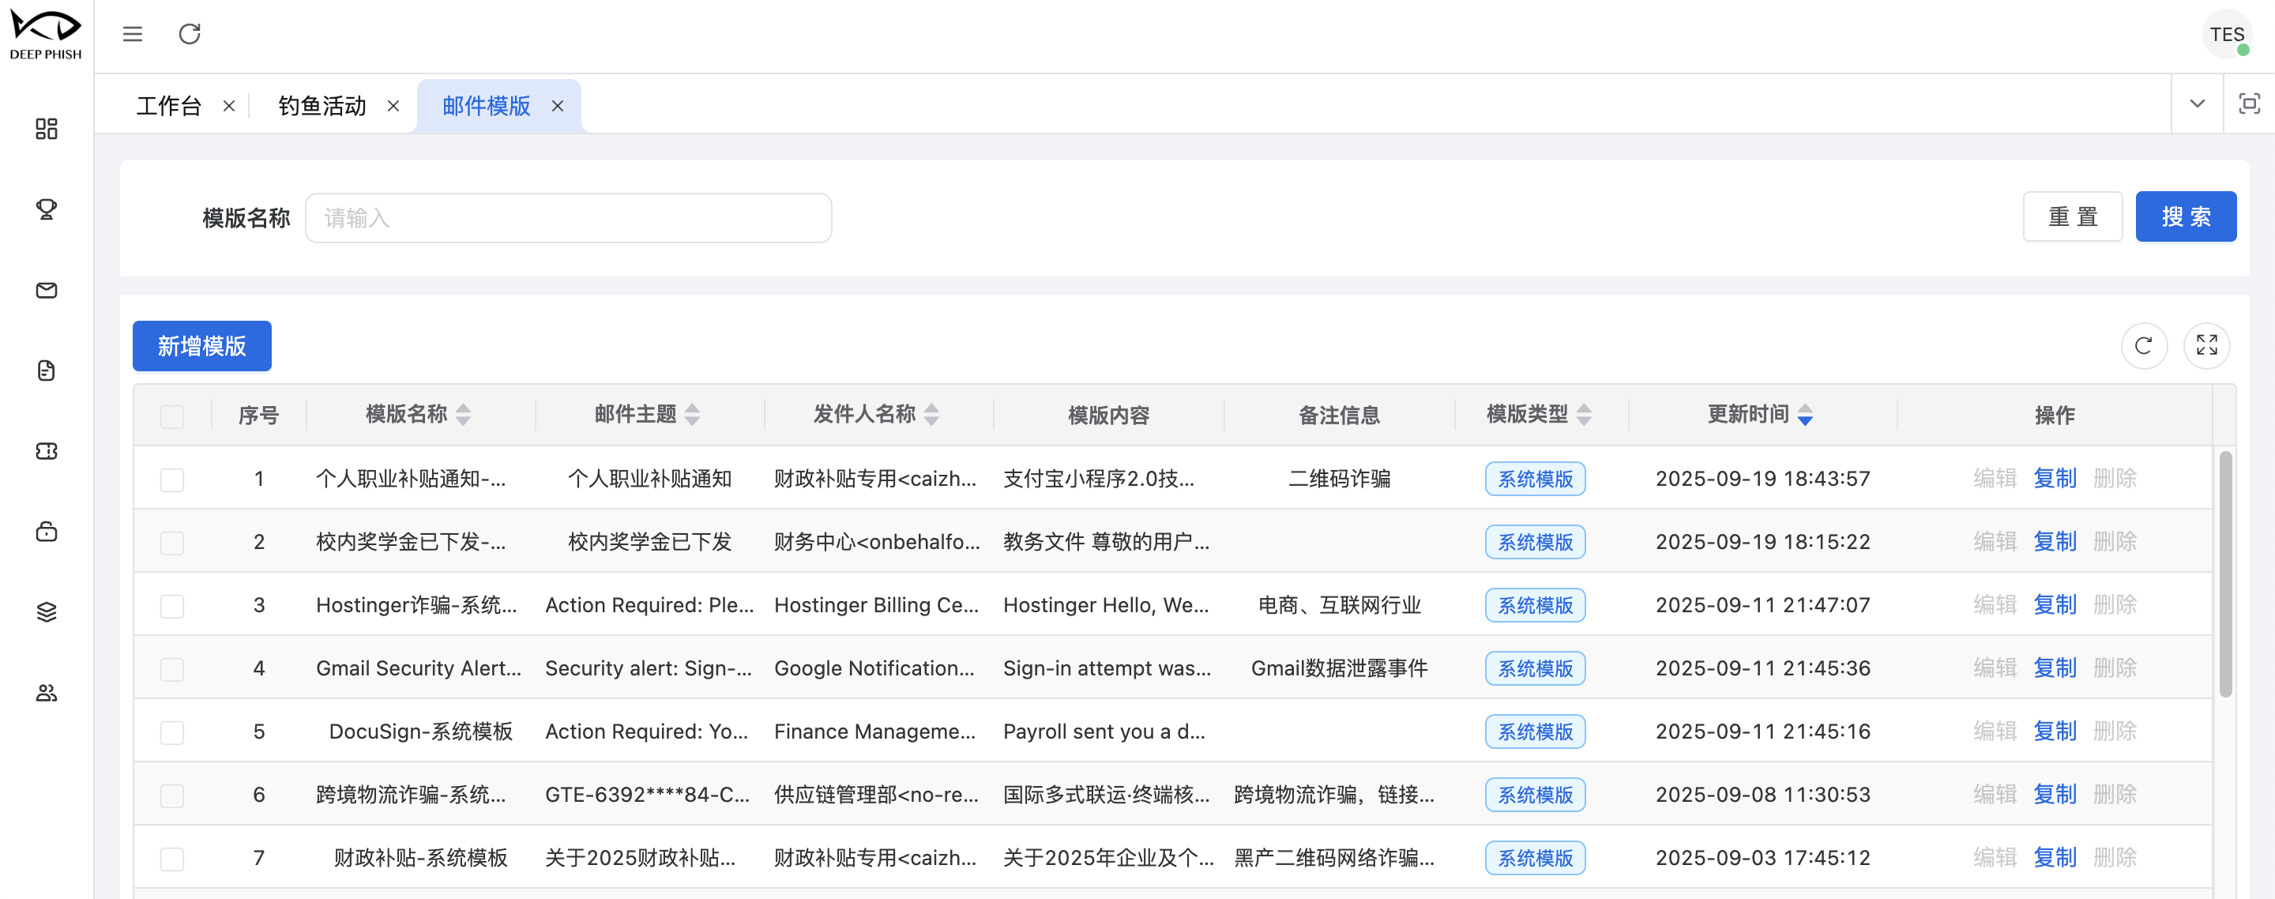This screenshot has height=899, width=2275.
Task: Check the select-all header checkbox
Action: coord(172,416)
